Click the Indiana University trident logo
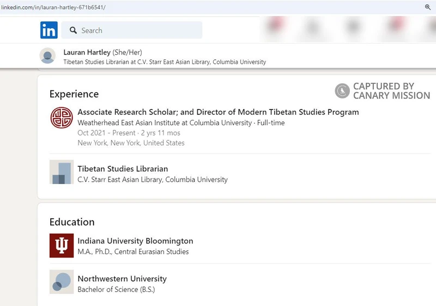 pyautogui.click(x=62, y=246)
